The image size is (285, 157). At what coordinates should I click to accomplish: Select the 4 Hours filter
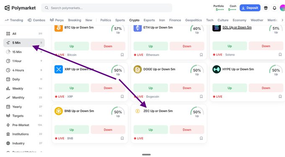tap(24, 70)
